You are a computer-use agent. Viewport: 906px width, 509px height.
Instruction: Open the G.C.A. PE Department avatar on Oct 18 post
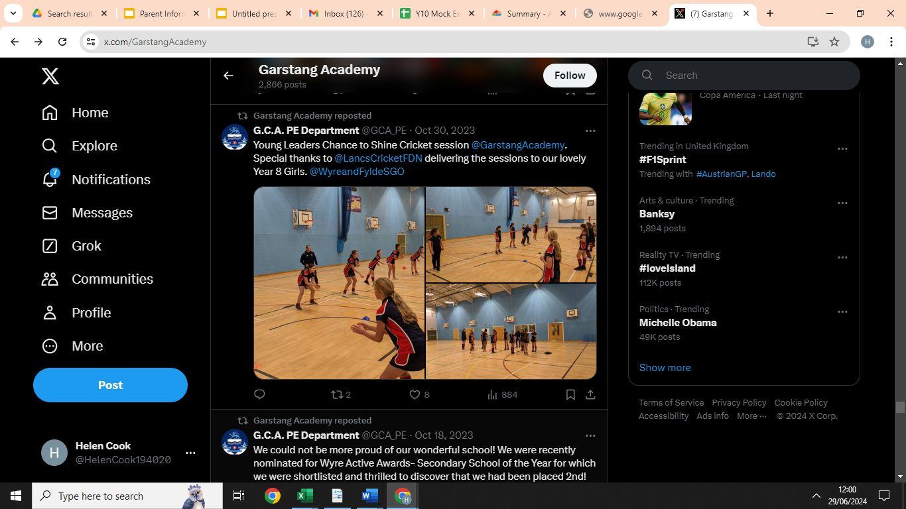point(235,442)
